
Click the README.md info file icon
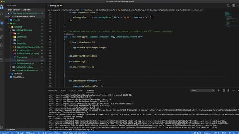[11, 77]
